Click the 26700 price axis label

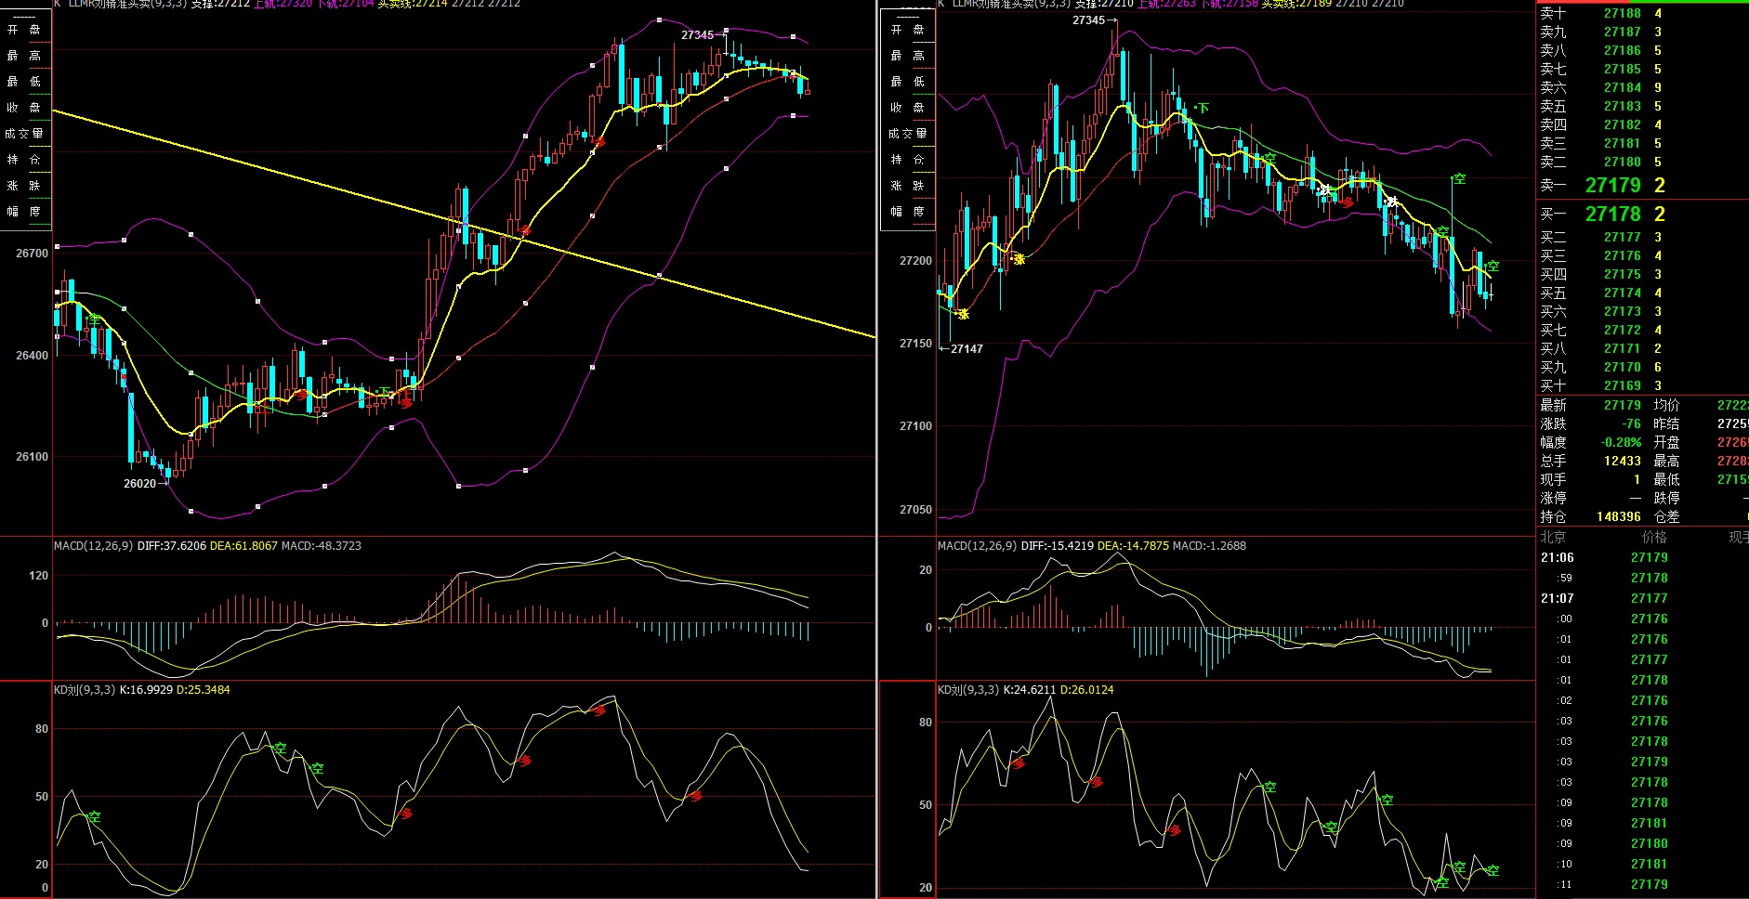pos(32,254)
